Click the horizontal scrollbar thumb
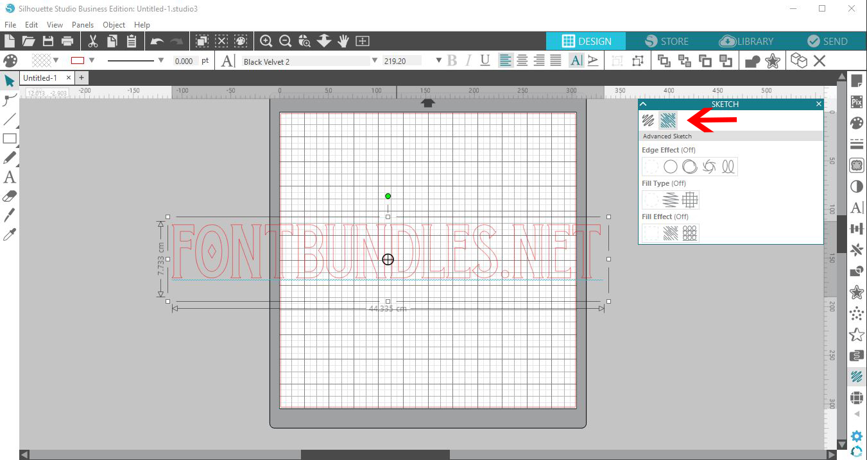The image size is (867, 460). click(x=375, y=454)
